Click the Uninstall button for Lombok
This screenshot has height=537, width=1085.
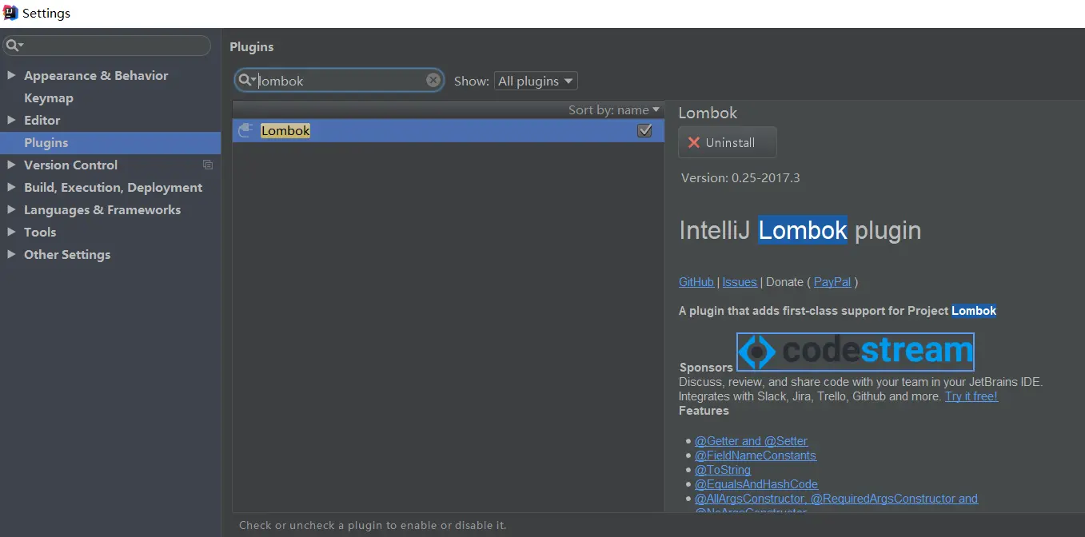728,142
